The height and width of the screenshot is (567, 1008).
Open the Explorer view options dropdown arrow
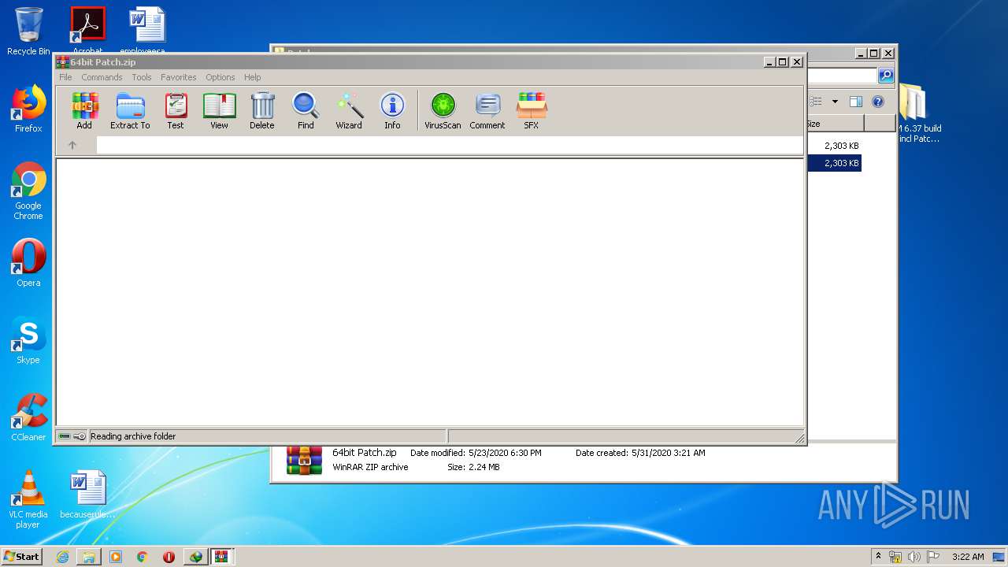[835, 102]
